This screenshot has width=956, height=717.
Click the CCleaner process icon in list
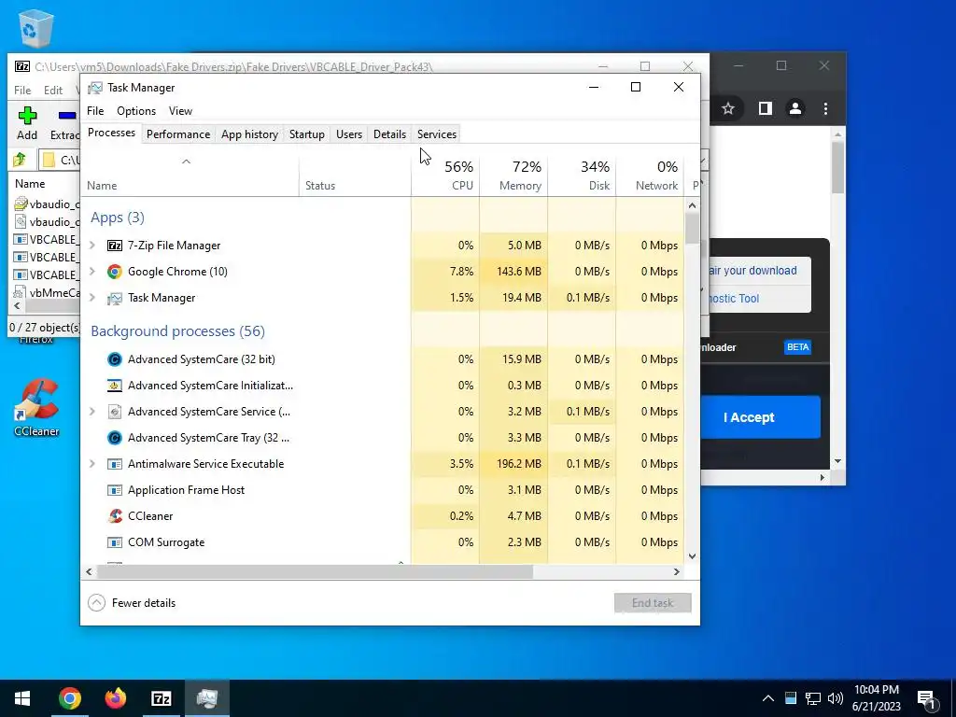point(115,516)
